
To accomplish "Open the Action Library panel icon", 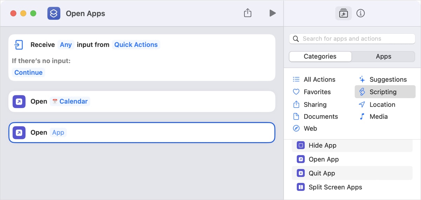I will pos(343,13).
